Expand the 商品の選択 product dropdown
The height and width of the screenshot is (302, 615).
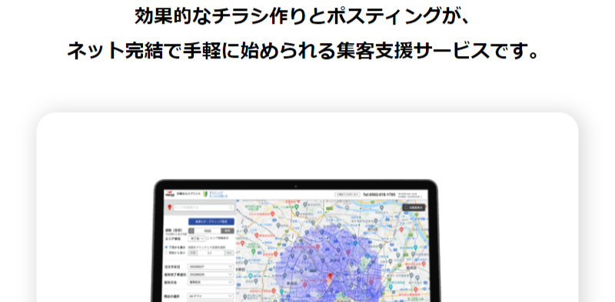point(211,297)
